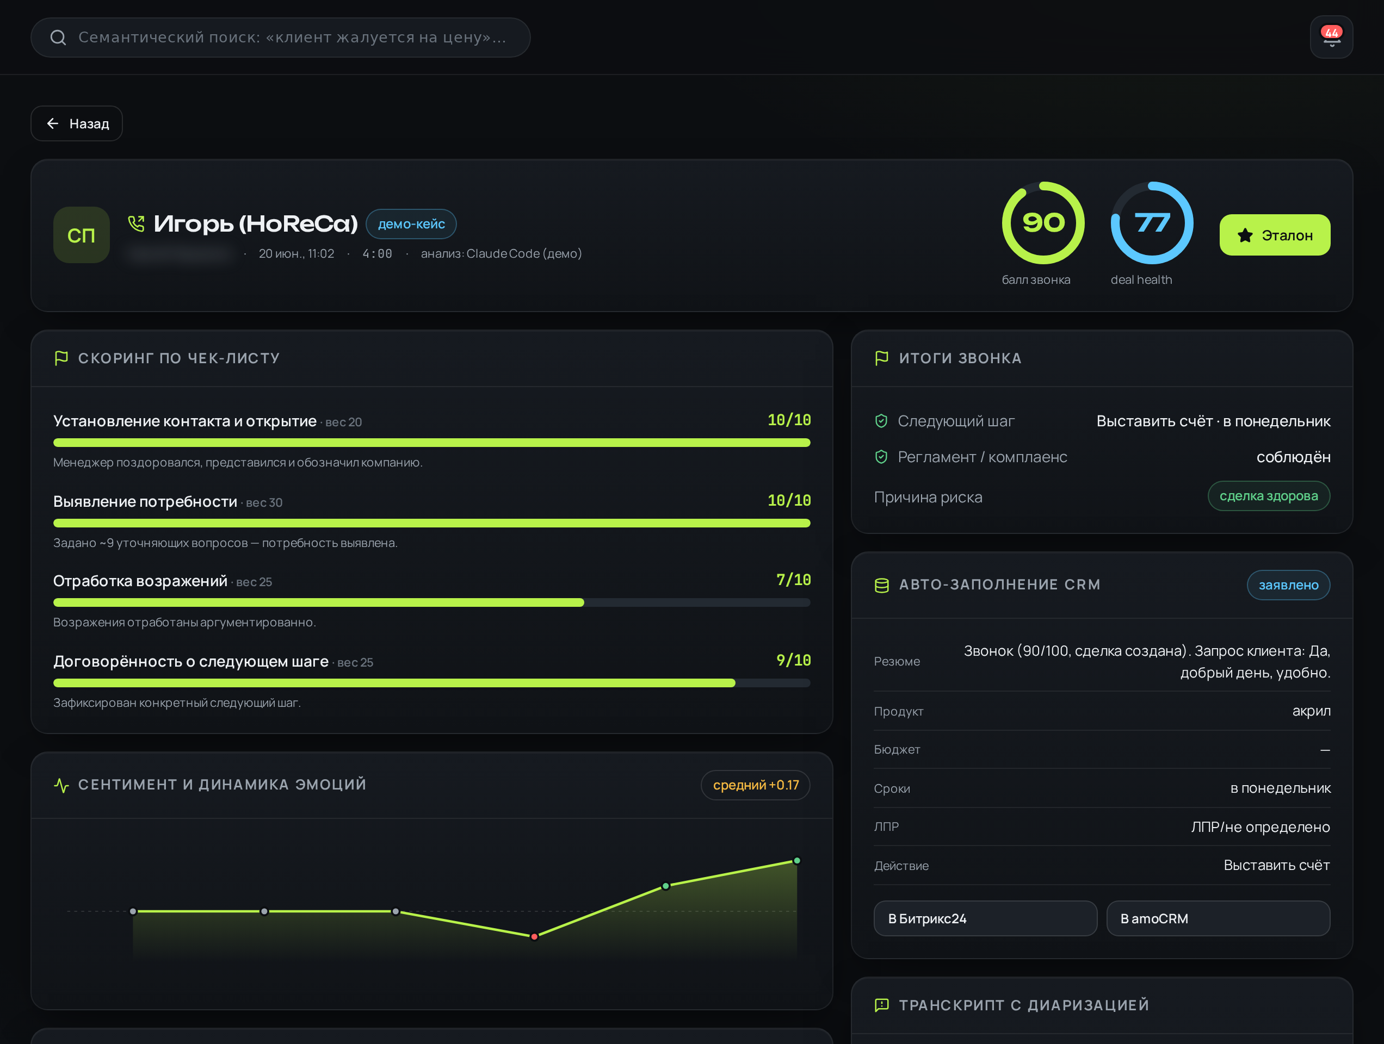Click the database icon beside Авто-заполнение CRM

pyautogui.click(x=881, y=585)
